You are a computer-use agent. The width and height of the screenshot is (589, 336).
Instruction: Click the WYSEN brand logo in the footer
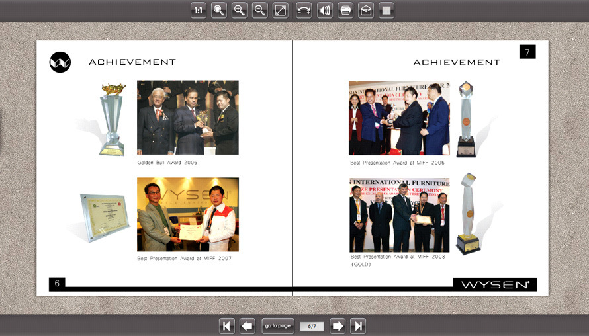pos(495,284)
